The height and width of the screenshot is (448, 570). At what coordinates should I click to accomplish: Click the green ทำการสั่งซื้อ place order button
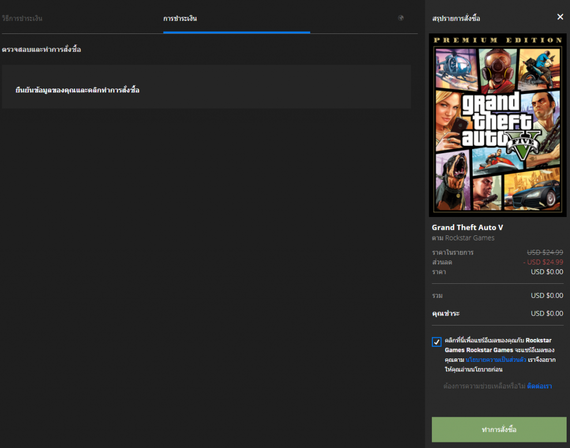[x=499, y=430]
